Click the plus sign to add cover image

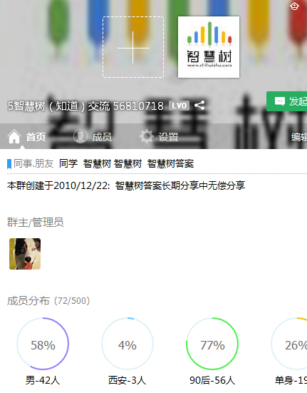click(133, 47)
